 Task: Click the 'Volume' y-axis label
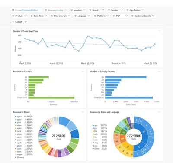[15, 49]
